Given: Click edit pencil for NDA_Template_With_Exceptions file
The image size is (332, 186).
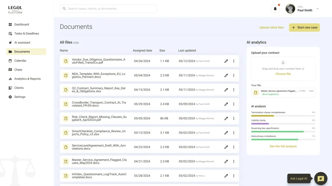Looking at the screenshot, I should 226,75.
